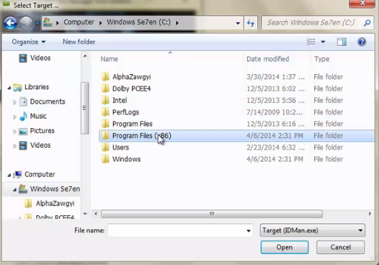Open recent locations dropdown next to Forward
379x265 pixels.
click(x=37, y=23)
